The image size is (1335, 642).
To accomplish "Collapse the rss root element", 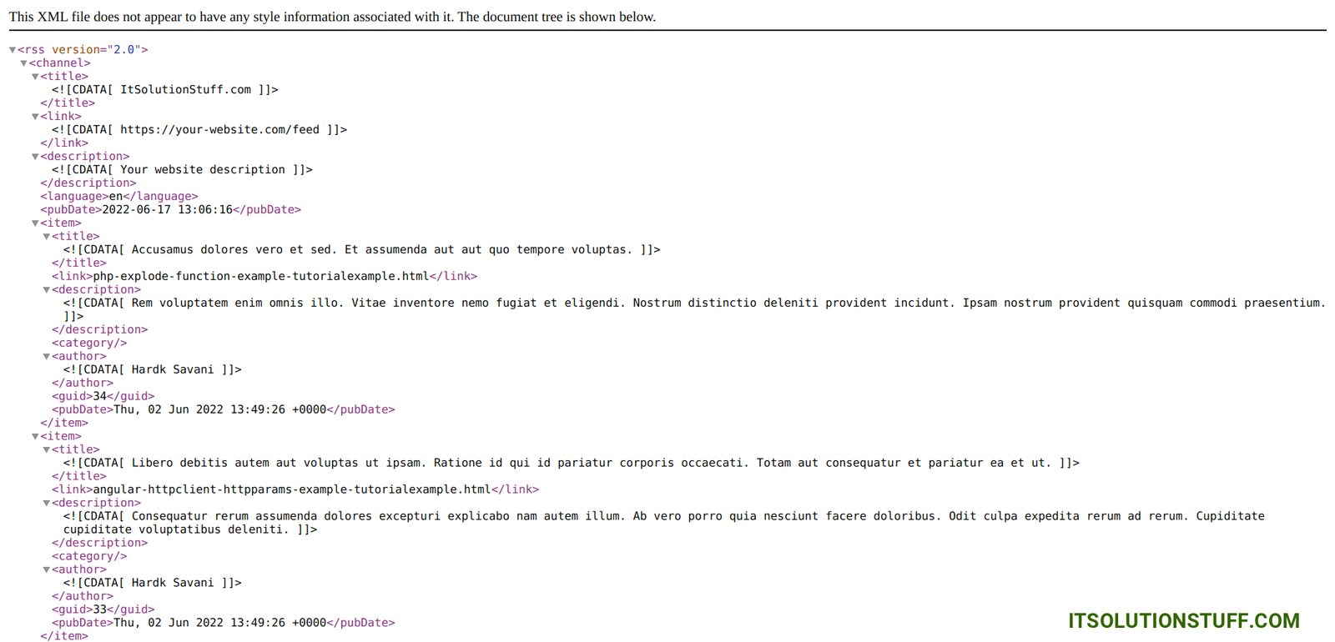I will (13, 50).
